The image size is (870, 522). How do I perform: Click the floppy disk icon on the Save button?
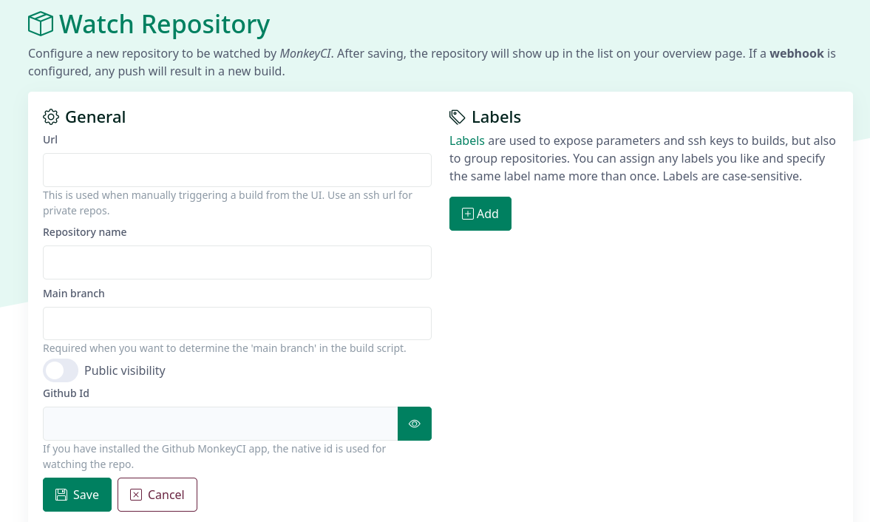[x=61, y=495]
